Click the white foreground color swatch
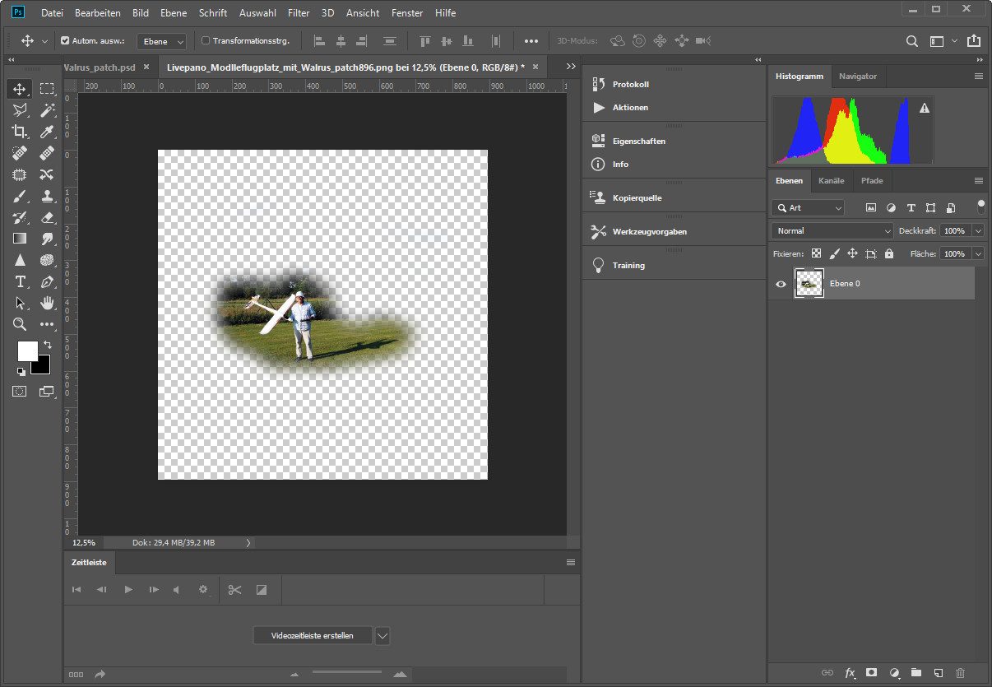The width and height of the screenshot is (992, 687). coord(26,351)
